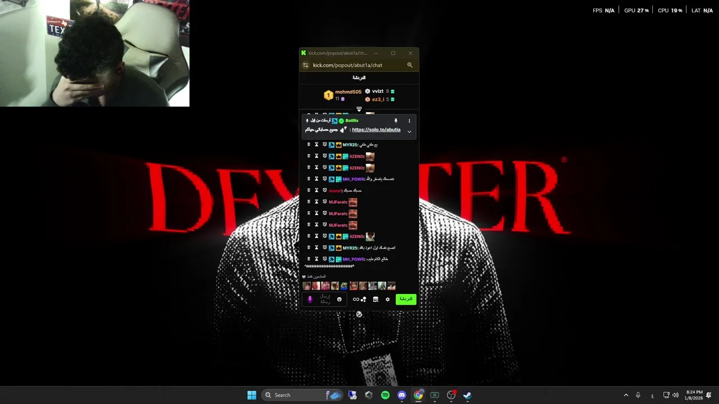Open mohmd505 leaderboard entry

[343, 95]
